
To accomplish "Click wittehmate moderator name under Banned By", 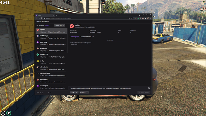I will pyautogui.click(x=73, y=32).
